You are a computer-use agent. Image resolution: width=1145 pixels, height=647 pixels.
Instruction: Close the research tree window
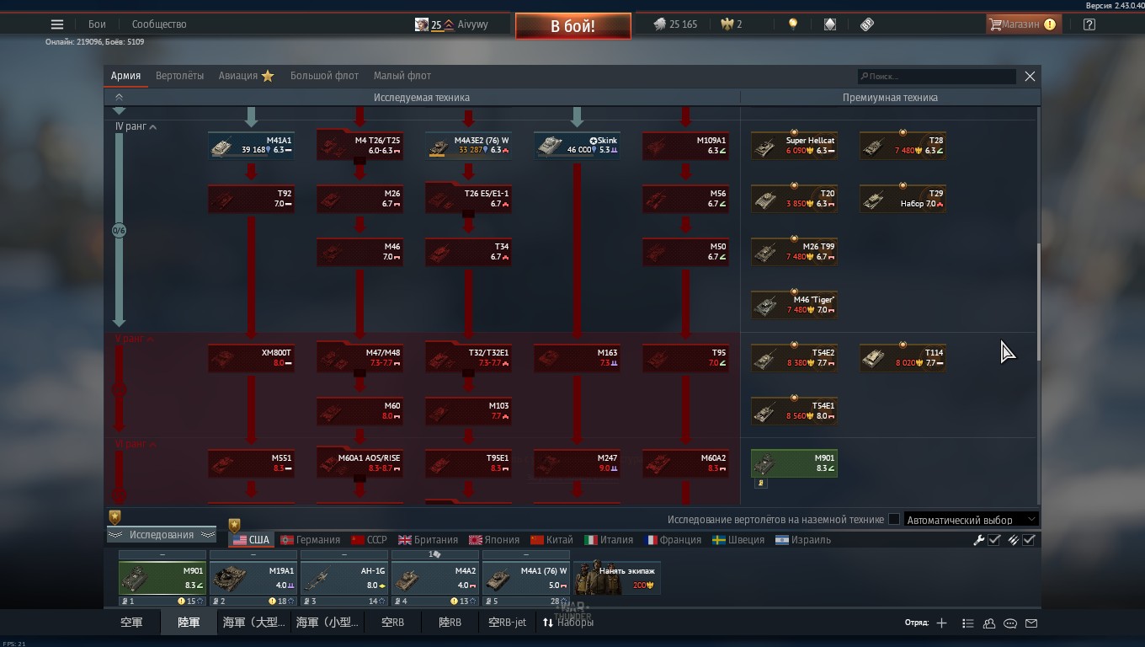coord(1030,77)
